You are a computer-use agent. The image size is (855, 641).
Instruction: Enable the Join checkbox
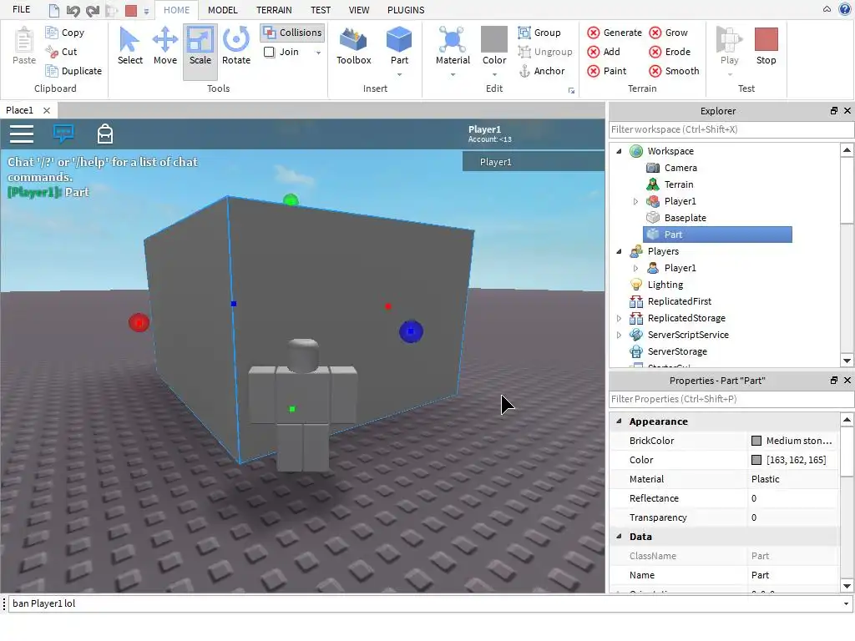(270, 52)
